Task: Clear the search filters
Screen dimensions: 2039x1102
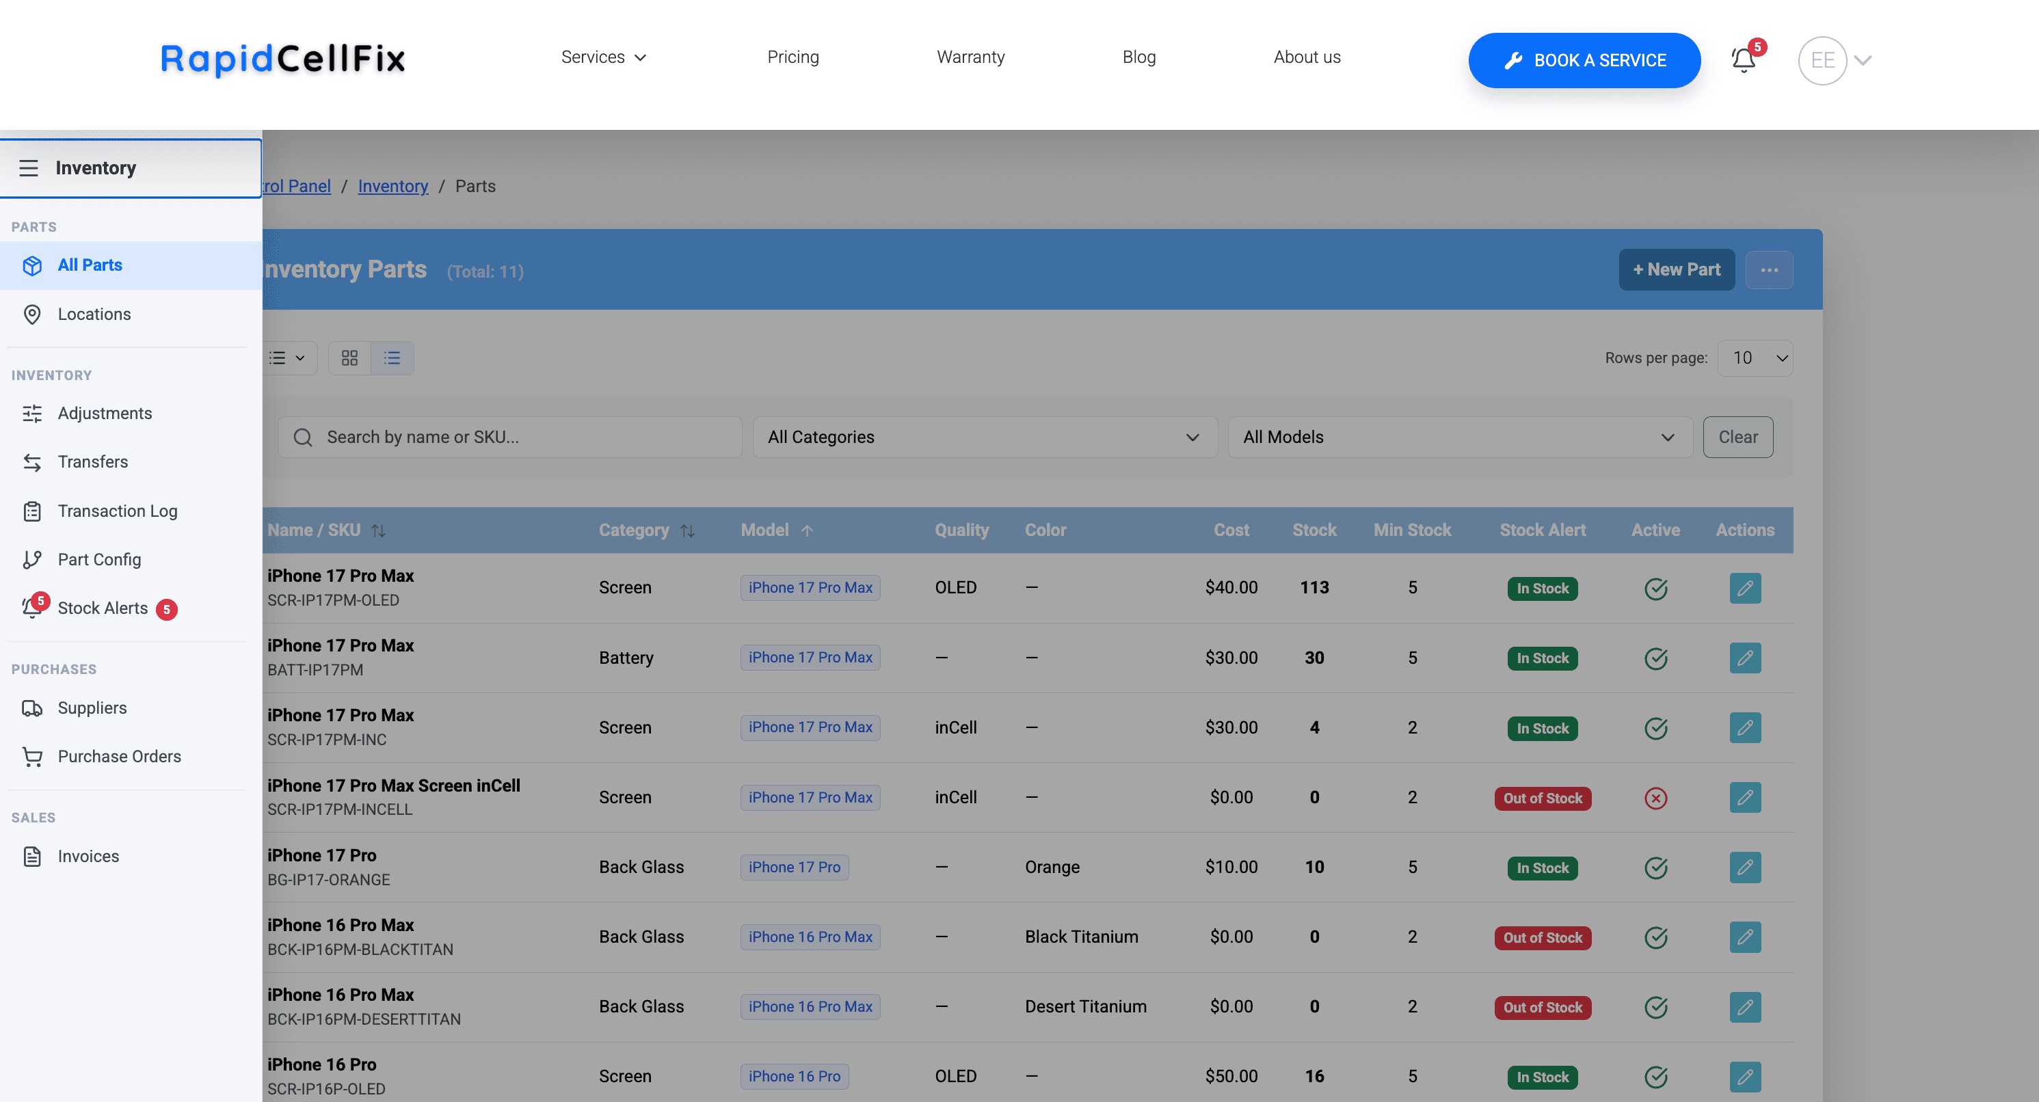Action: point(1737,438)
